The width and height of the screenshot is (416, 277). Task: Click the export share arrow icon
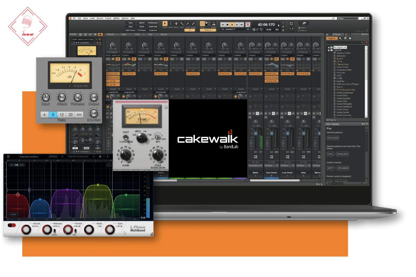pos(304,23)
